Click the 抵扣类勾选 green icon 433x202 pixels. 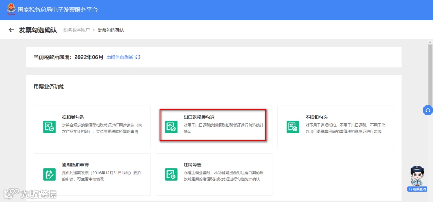(x=49, y=127)
